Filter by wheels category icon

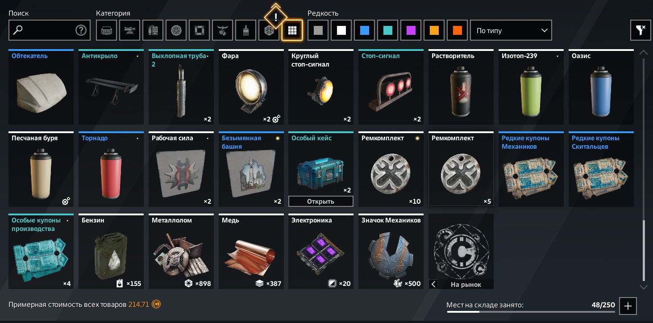point(176,30)
